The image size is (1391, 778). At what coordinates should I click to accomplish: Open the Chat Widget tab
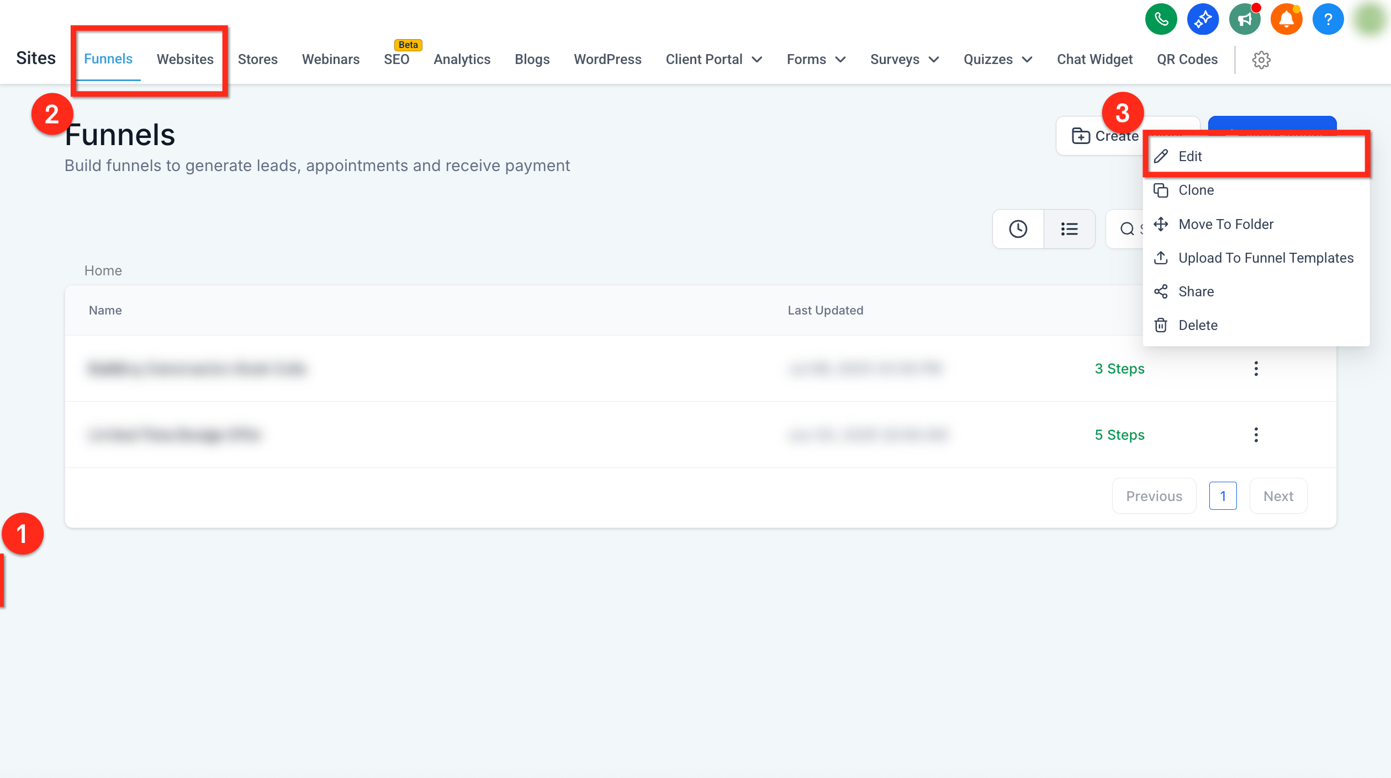[x=1094, y=60]
